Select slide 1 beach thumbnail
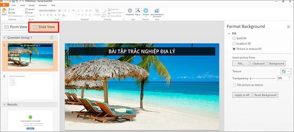Viewport: 294px width, 132px height. [x=31, y=56]
